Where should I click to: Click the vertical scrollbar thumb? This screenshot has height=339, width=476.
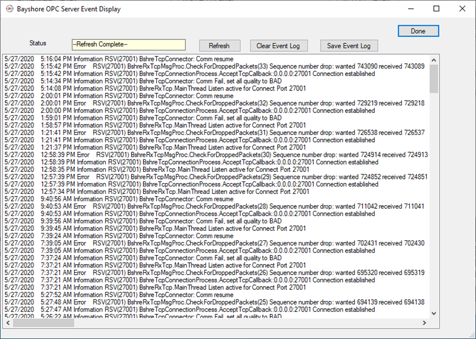point(434,79)
